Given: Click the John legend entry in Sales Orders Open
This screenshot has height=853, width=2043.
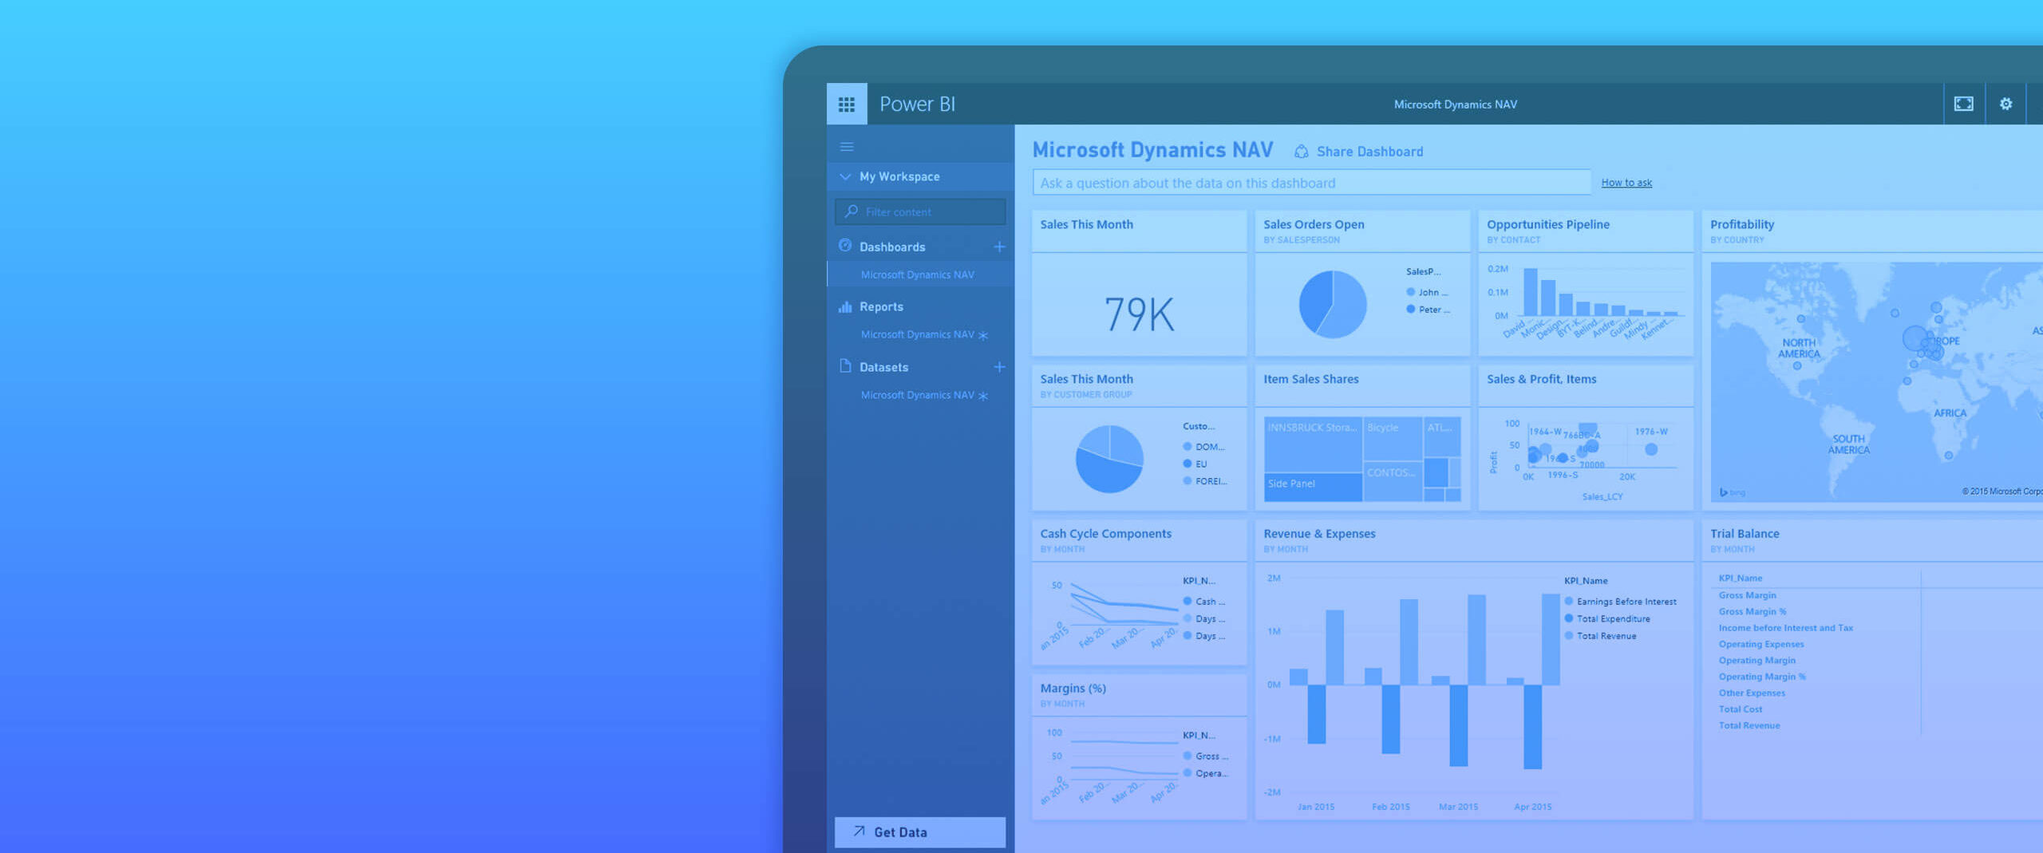Looking at the screenshot, I should pyautogui.click(x=1428, y=292).
